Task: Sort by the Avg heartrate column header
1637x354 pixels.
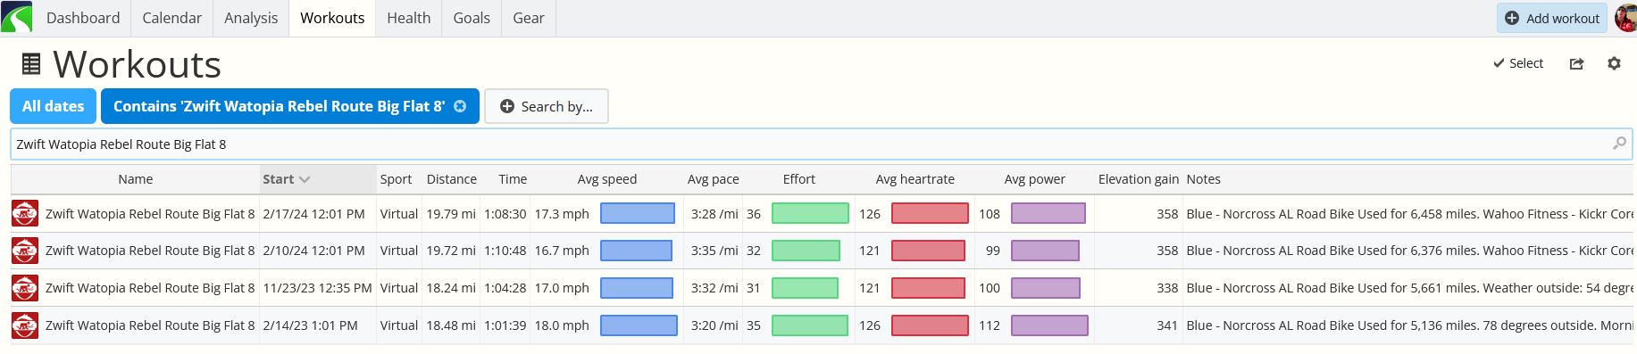Action: 915,179
